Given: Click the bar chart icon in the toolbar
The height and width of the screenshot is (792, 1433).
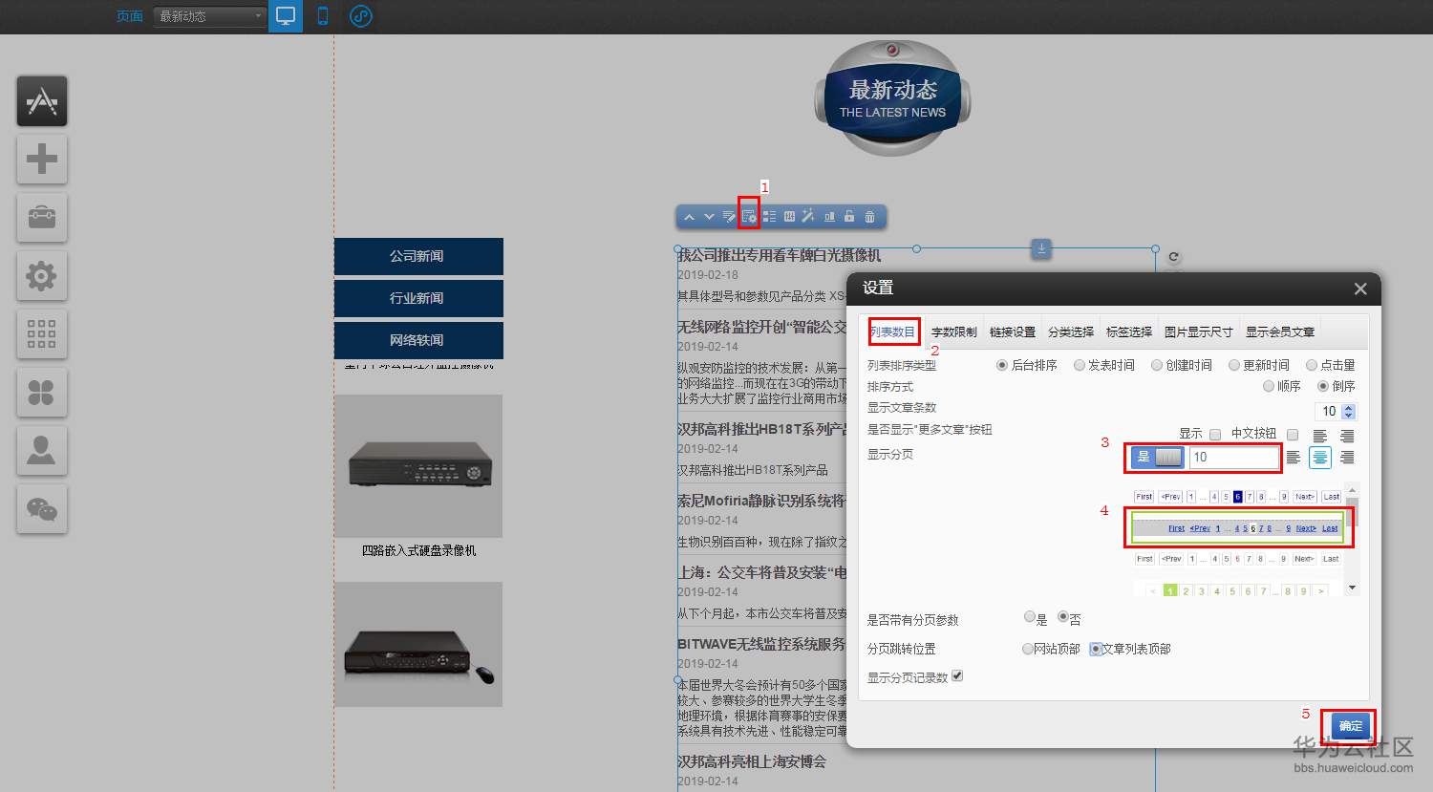Looking at the screenshot, I should (x=829, y=216).
